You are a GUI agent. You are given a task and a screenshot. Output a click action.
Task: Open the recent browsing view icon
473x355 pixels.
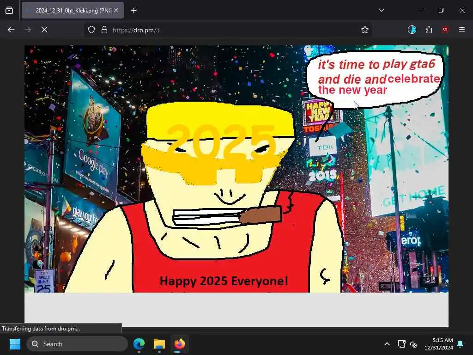9,11
